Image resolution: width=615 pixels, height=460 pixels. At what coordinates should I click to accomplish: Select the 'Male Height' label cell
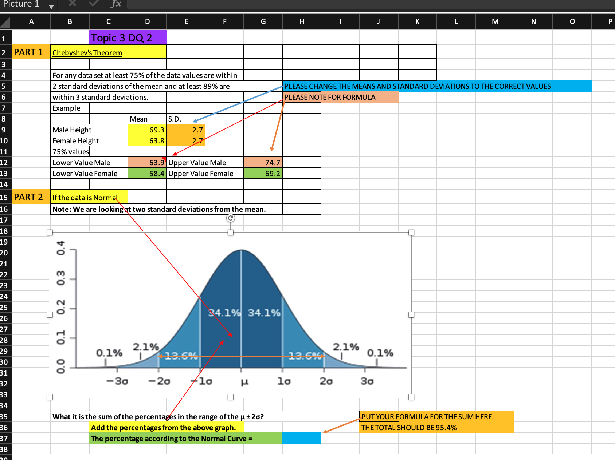click(89, 130)
